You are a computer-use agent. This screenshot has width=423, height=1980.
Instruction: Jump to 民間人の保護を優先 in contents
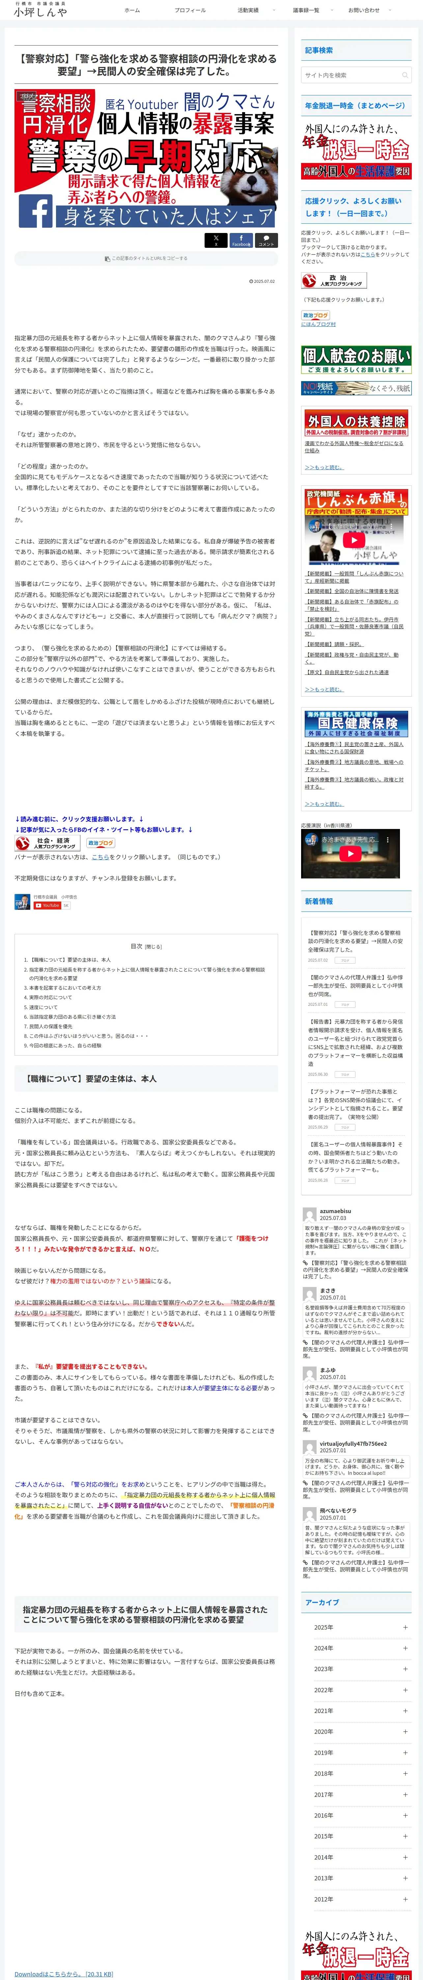51,1026
